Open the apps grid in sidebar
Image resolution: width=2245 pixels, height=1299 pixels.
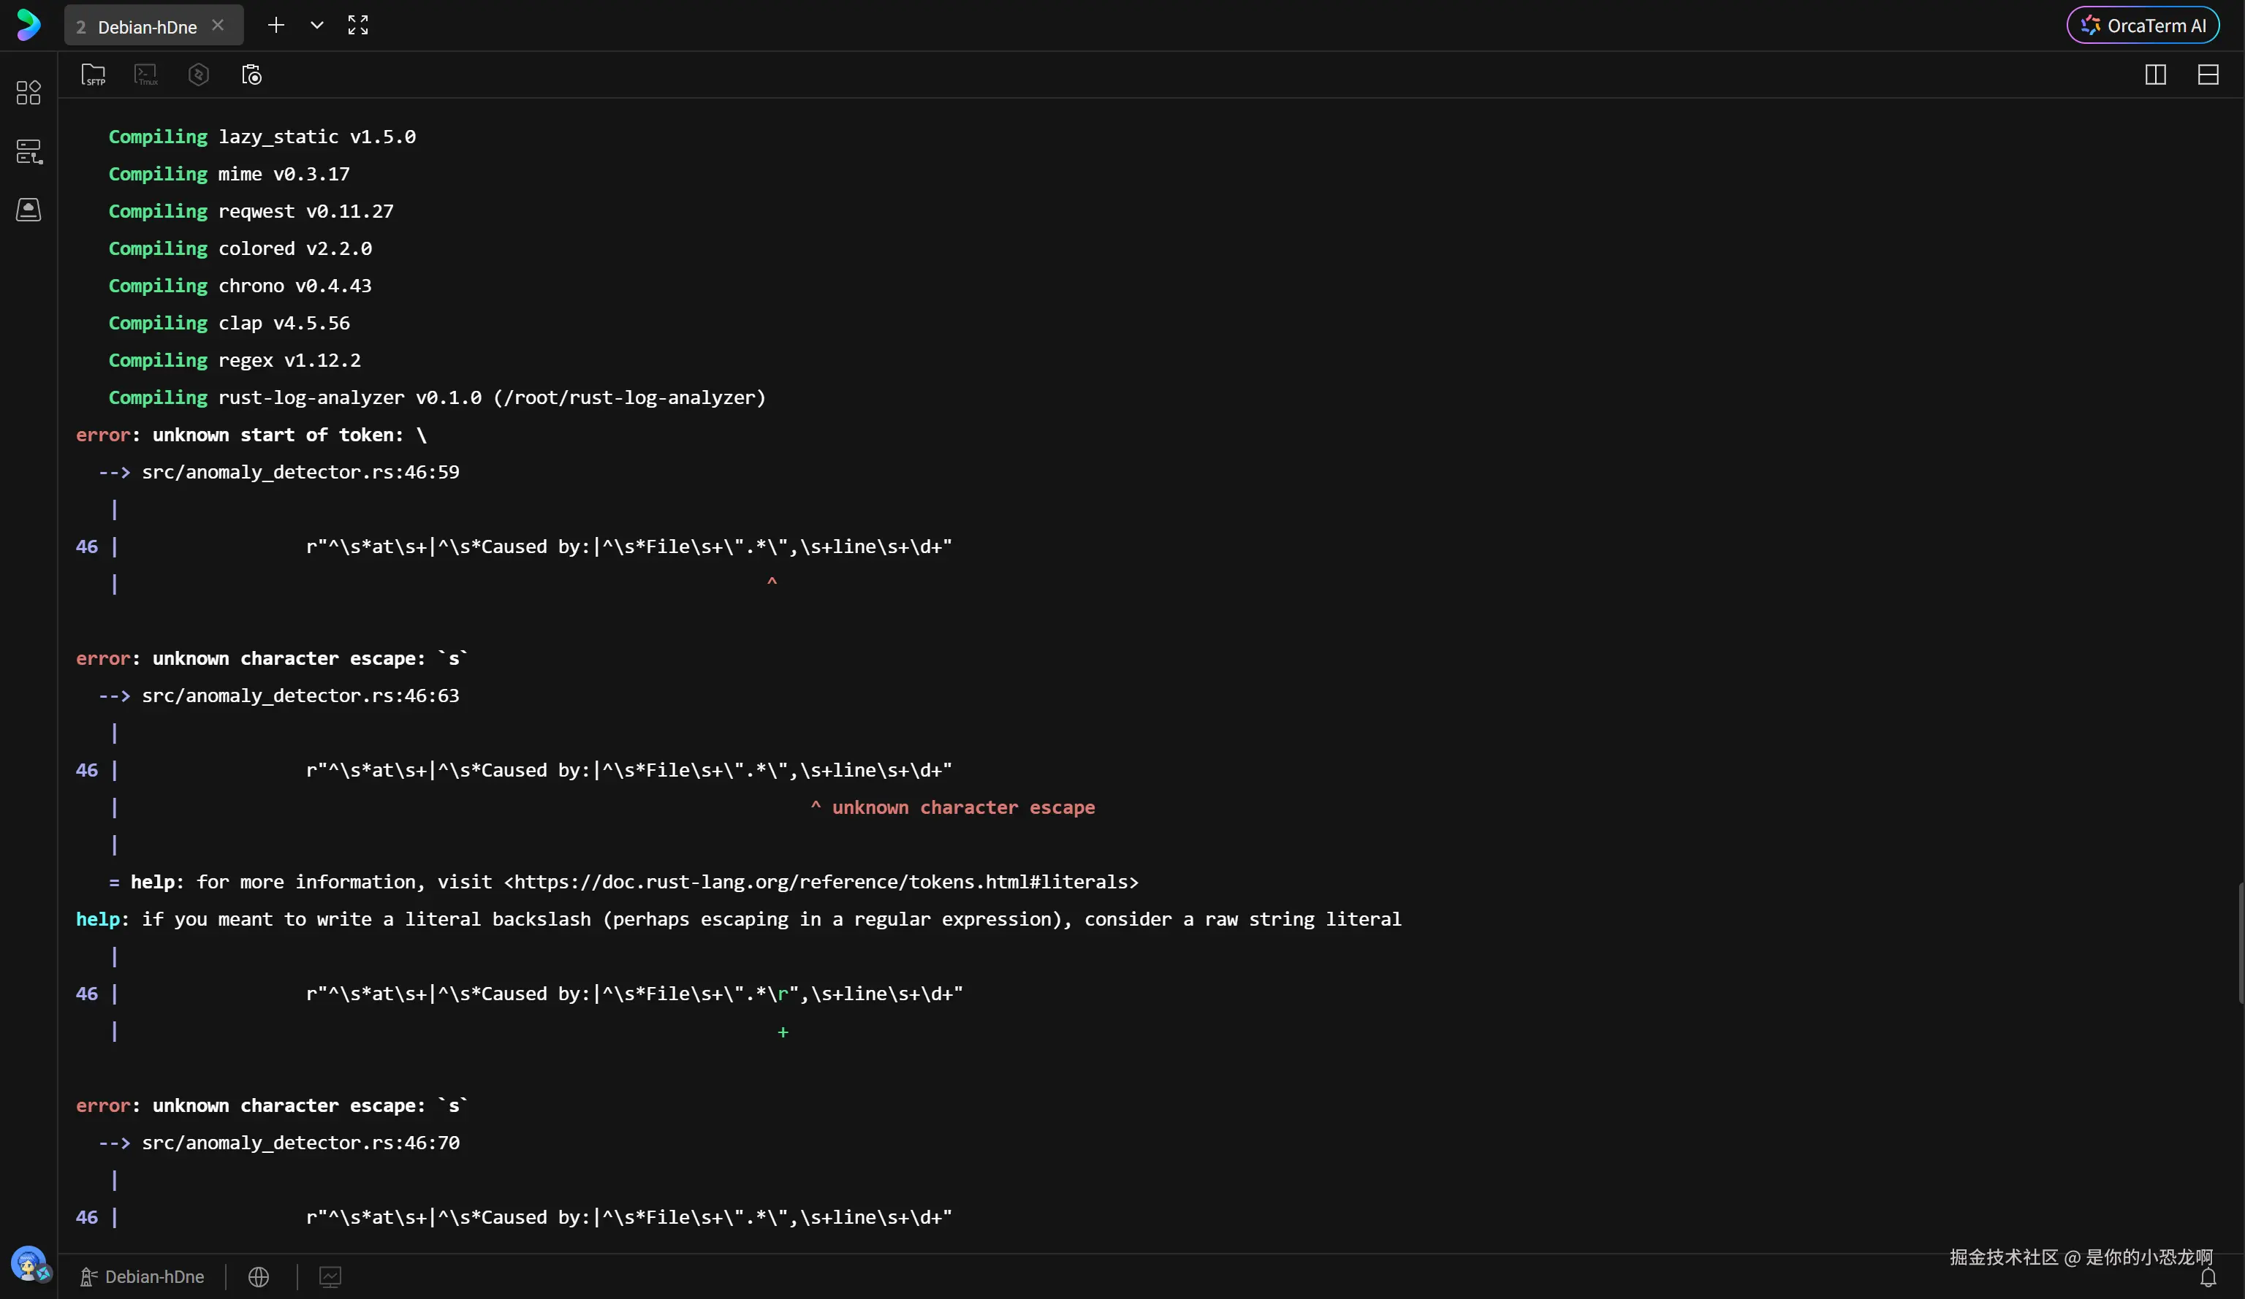coord(29,93)
